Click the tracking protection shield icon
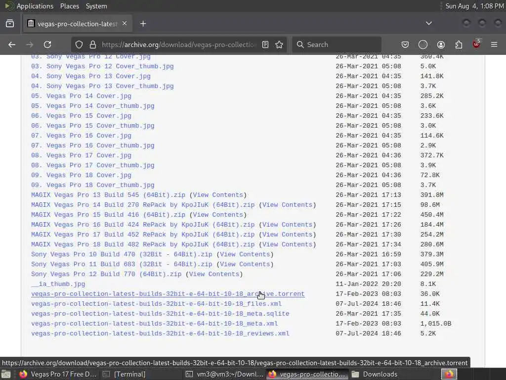This screenshot has height=380, width=506. 79,45
